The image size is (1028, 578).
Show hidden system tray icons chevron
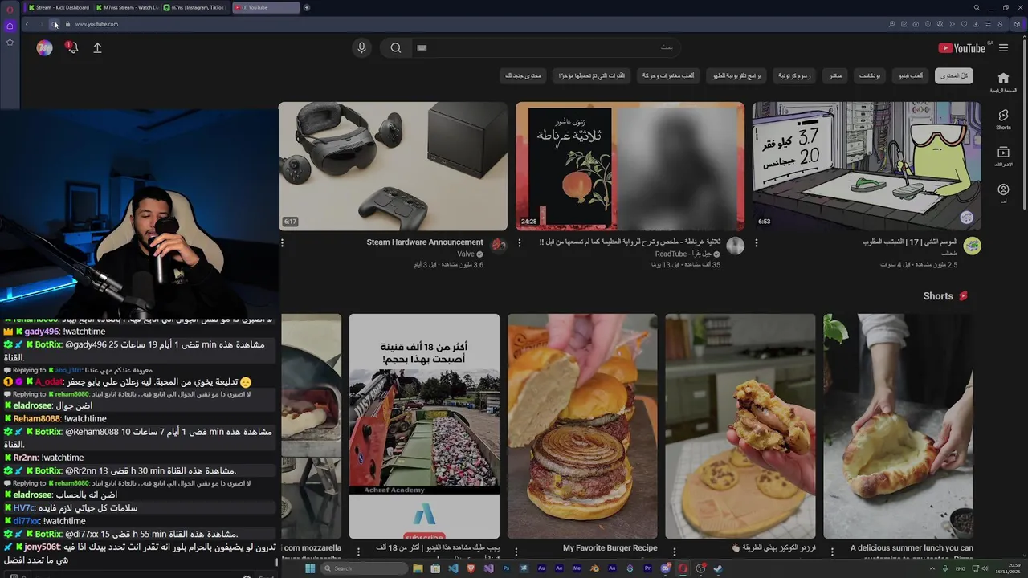point(932,568)
